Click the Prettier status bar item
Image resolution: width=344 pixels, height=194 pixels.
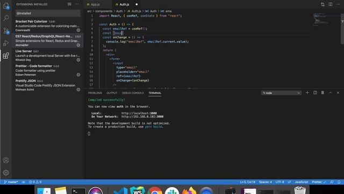coord(319,182)
